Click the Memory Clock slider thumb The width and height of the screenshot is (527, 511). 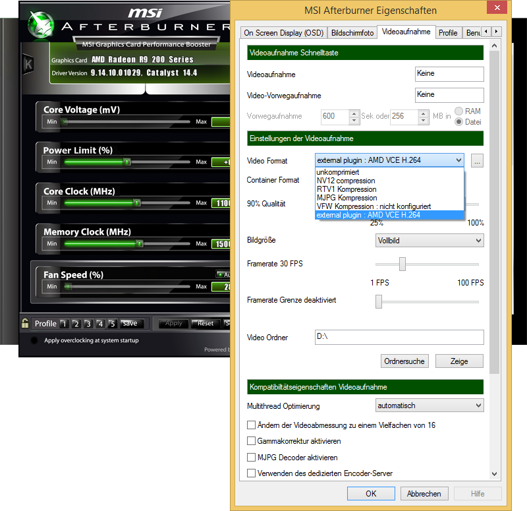click(140, 243)
